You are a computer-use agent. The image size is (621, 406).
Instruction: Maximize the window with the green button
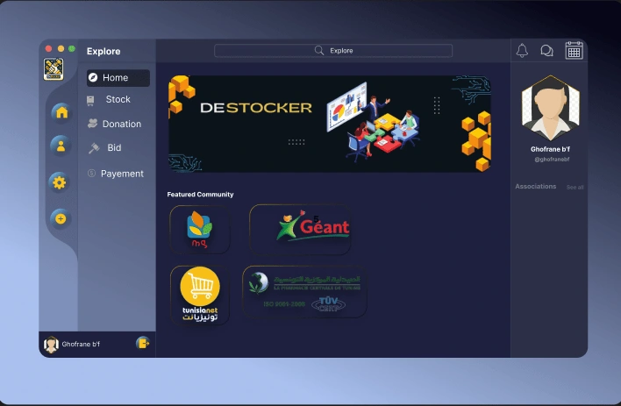click(x=72, y=48)
